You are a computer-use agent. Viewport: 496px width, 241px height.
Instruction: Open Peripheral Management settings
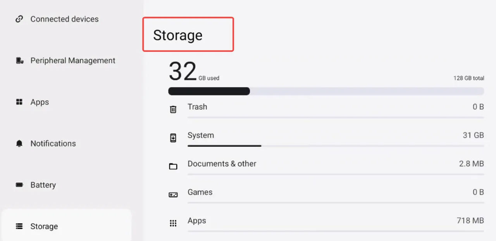73,61
